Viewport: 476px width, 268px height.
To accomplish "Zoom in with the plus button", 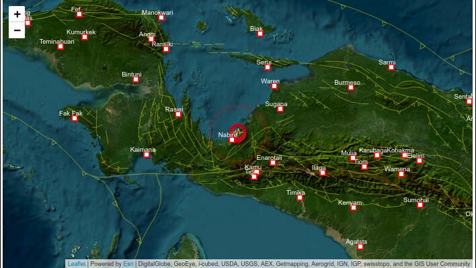I will click(17, 14).
